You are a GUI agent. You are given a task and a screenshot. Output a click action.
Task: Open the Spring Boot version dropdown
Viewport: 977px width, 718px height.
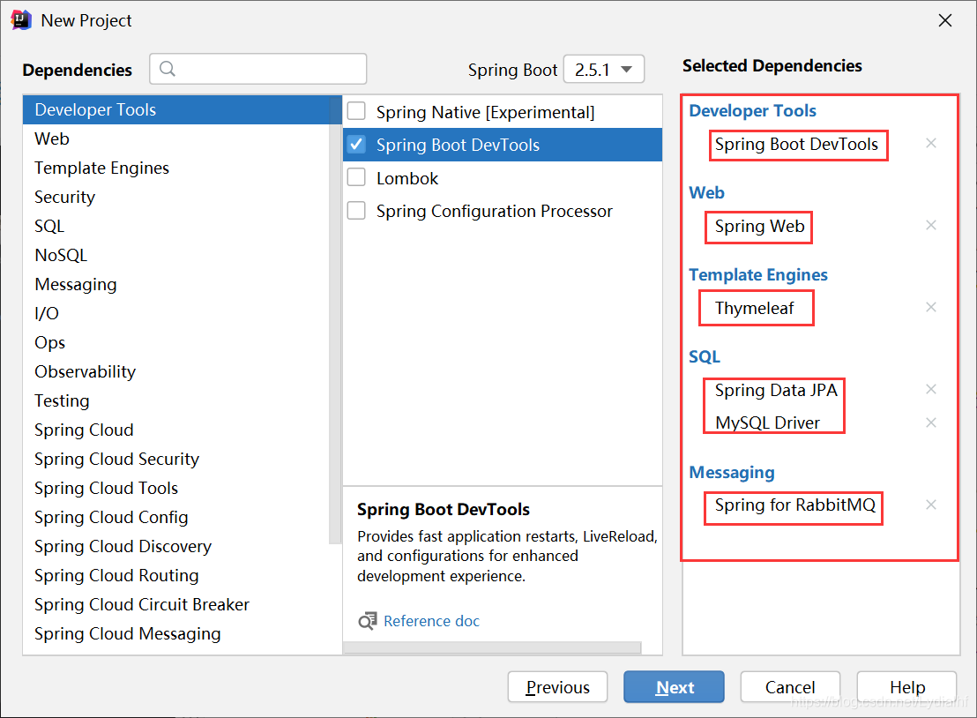(x=604, y=69)
